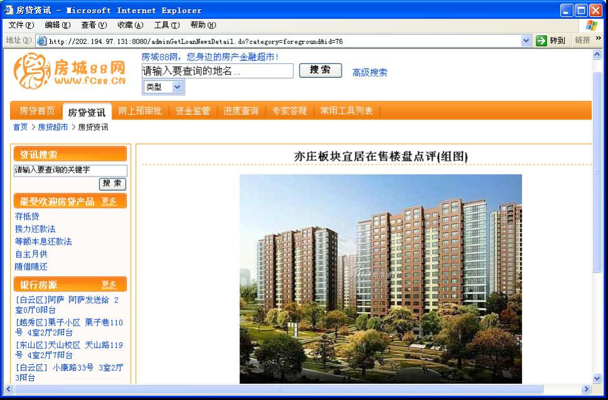Open the 文件 menu
The height and width of the screenshot is (400, 608).
pos(21,25)
